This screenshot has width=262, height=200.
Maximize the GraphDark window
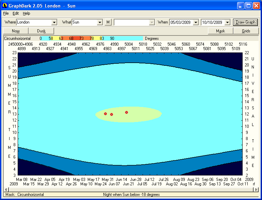coord(248,6)
